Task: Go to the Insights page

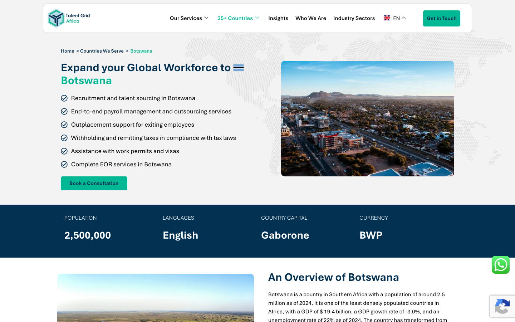Action: coord(278,18)
